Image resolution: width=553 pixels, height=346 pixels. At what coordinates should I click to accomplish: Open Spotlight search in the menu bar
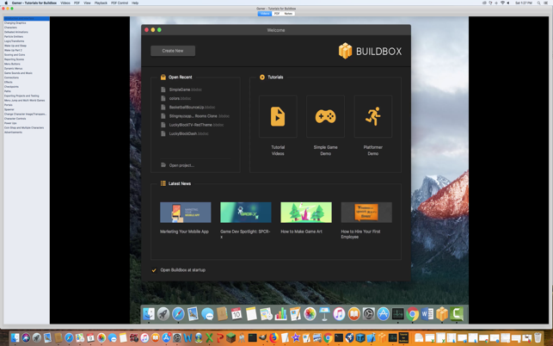point(538,3)
